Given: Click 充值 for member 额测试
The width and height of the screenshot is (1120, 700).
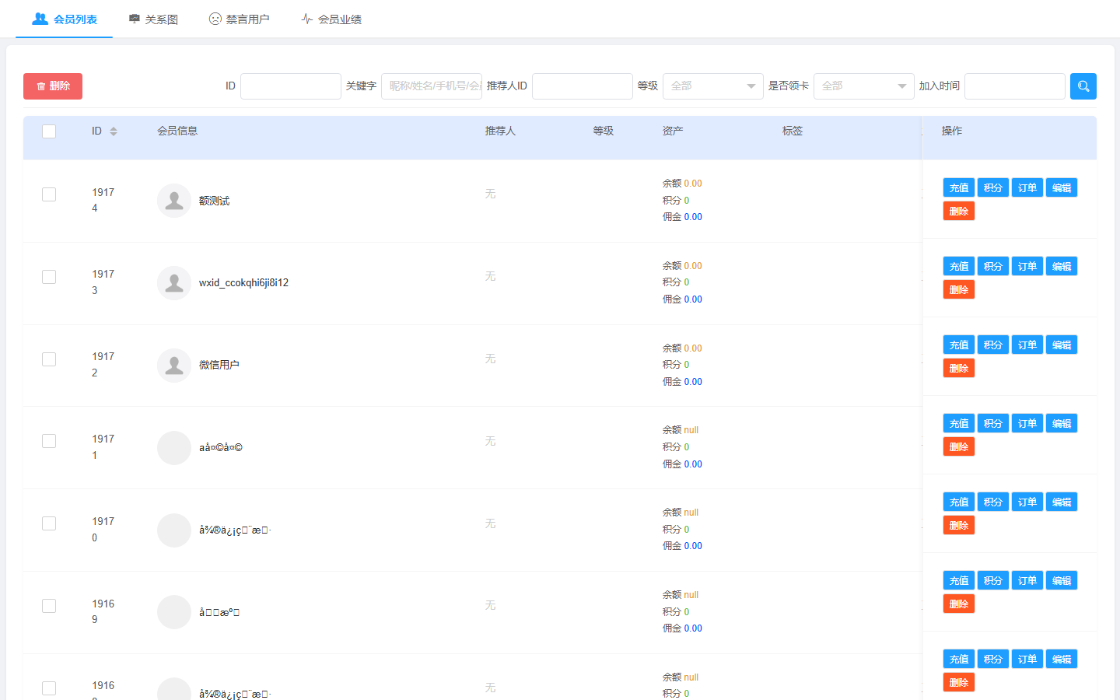Looking at the screenshot, I should coord(959,188).
